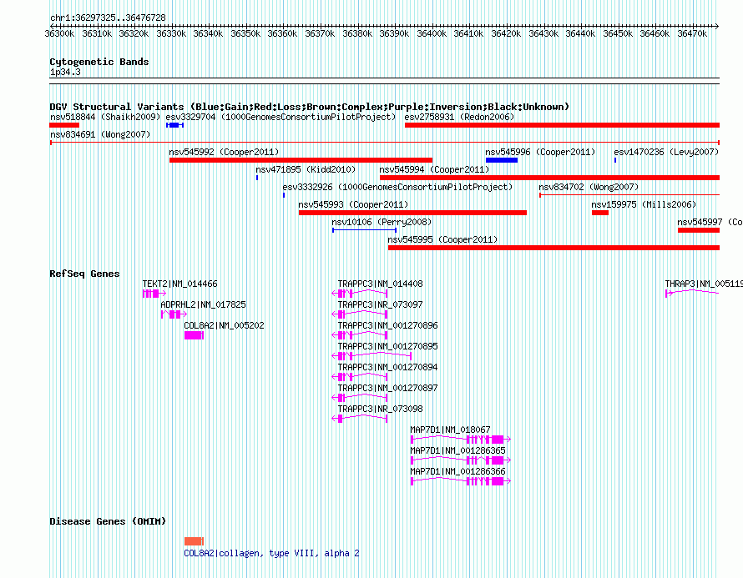Click the red loss bar under nsv545992

pos(301,160)
